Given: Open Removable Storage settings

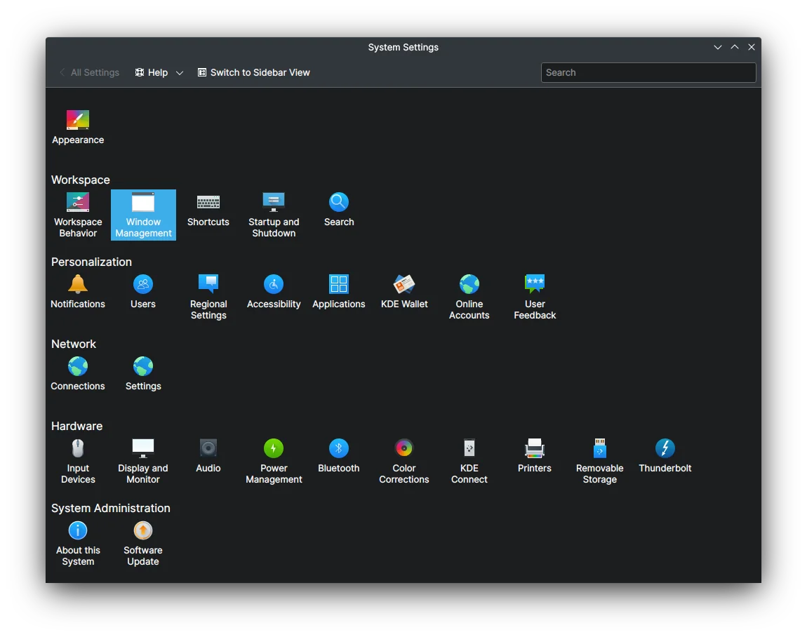Looking at the screenshot, I should [x=599, y=462].
